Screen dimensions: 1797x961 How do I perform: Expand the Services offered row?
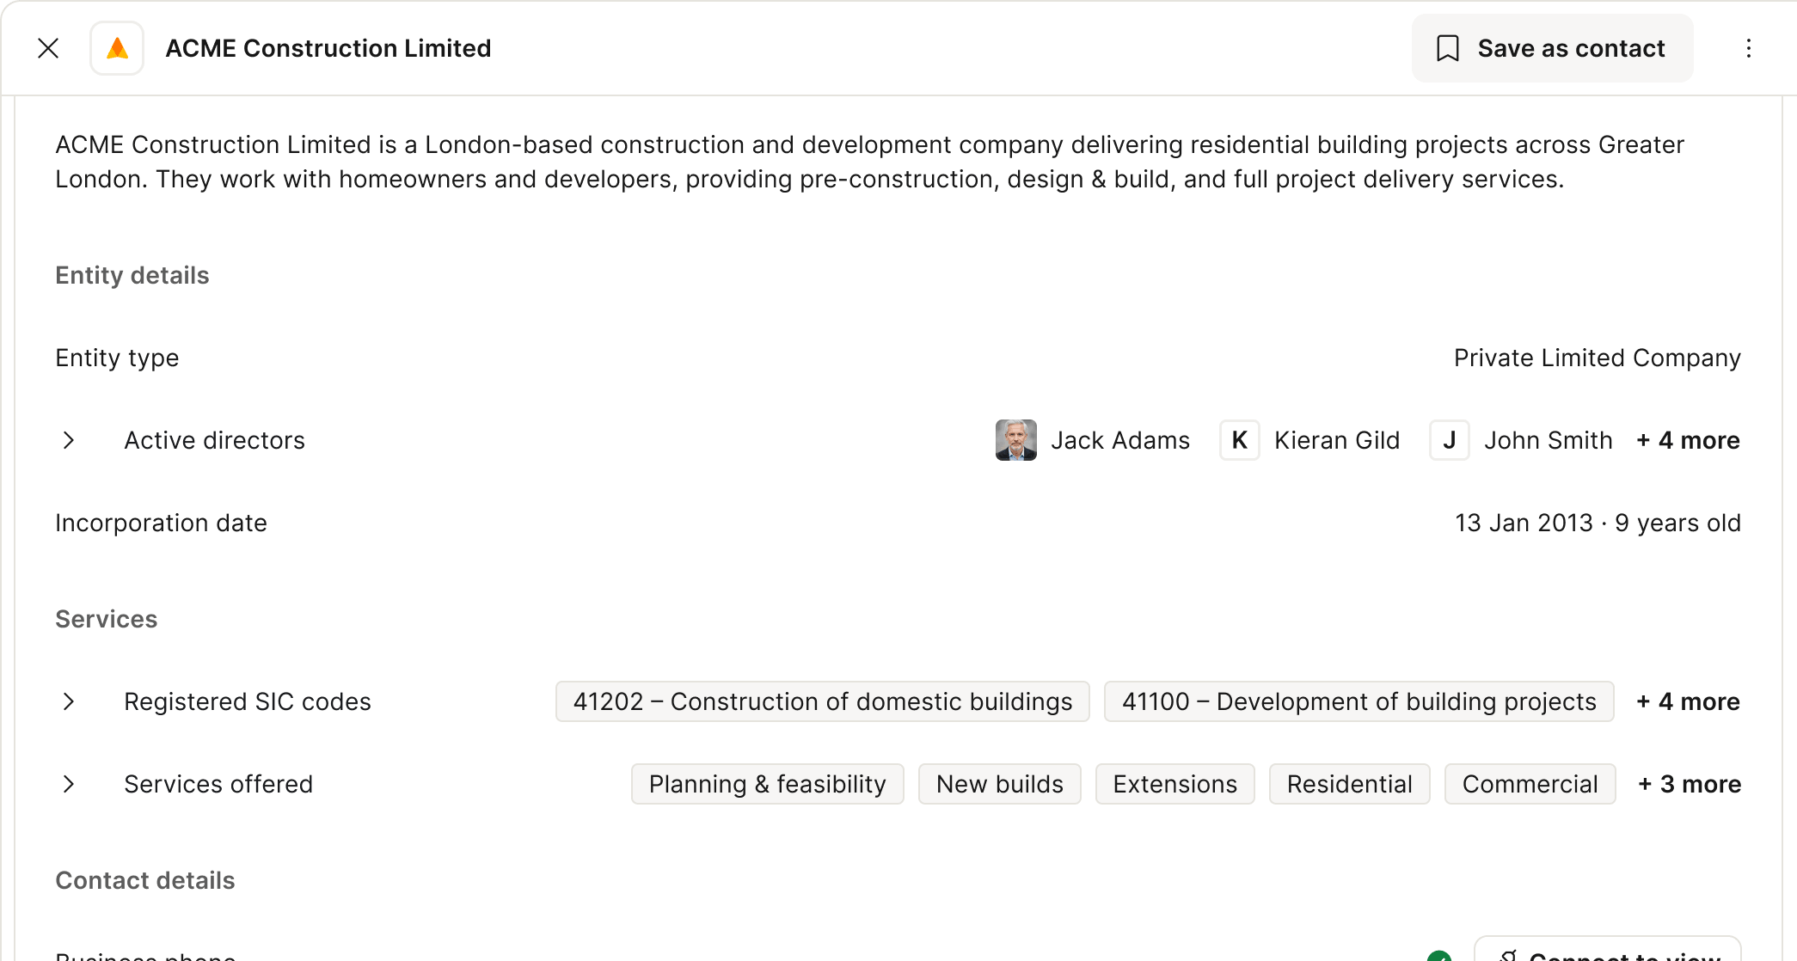tap(69, 784)
